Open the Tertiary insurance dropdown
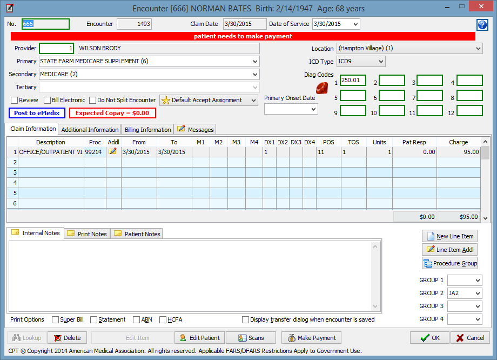The image size is (497, 360). 255,88
